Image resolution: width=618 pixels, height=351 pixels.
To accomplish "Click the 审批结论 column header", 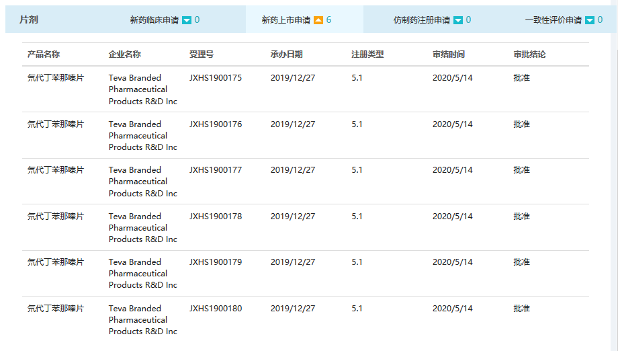I will [529, 54].
